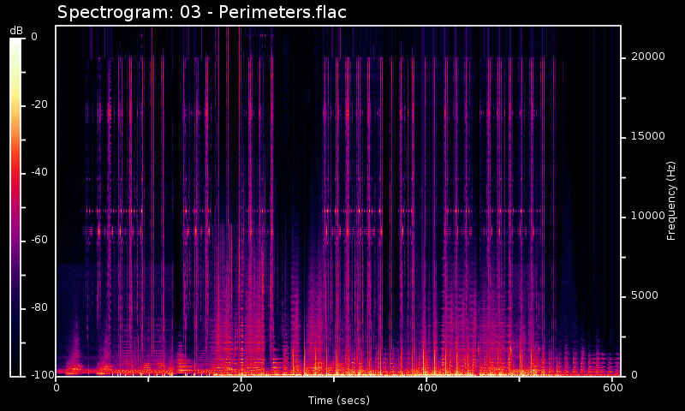Jump to the 600 seconds time marker

pyautogui.click(x=611, y=388)
